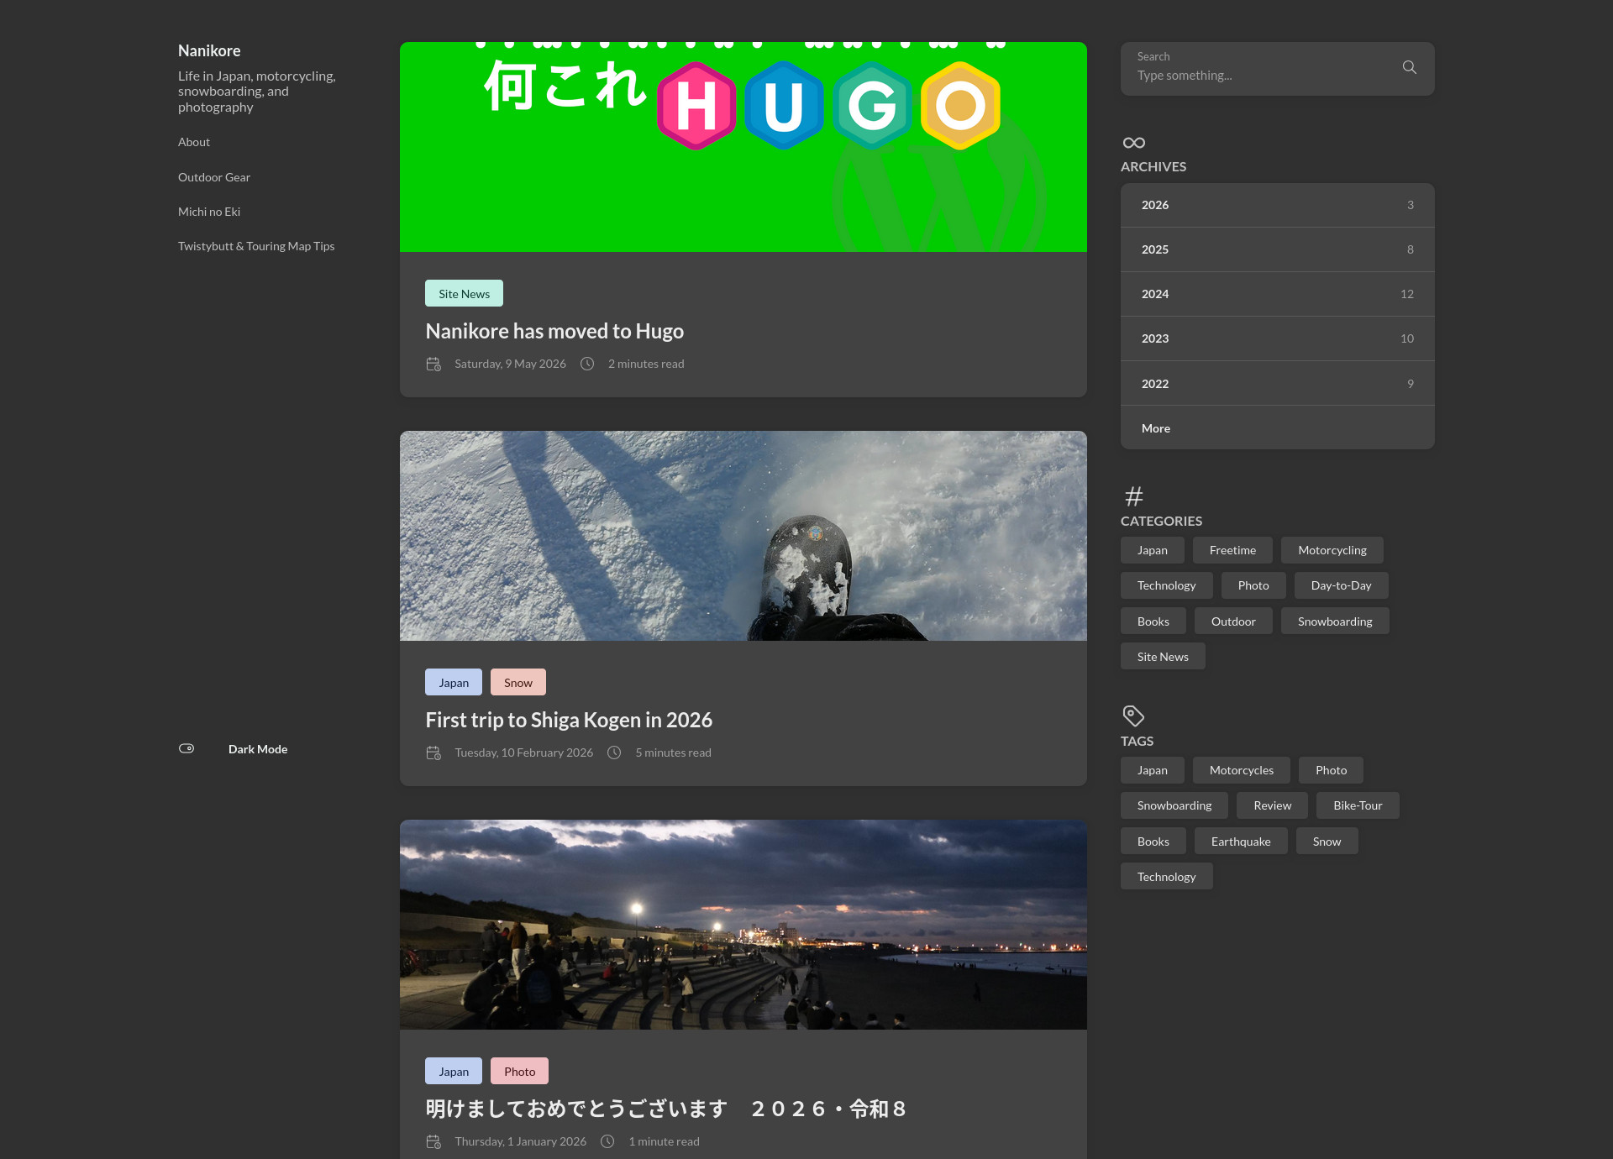
Task: Open the beach dusk photo thumbnail
Action: pyautogui.click(x=743, y=925)
